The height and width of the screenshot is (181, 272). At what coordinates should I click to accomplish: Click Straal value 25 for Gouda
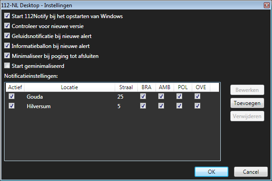(x=121, y=97)
